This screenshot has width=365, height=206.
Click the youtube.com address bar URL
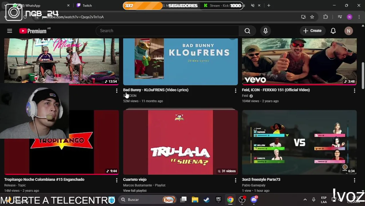tap(73, 17)
